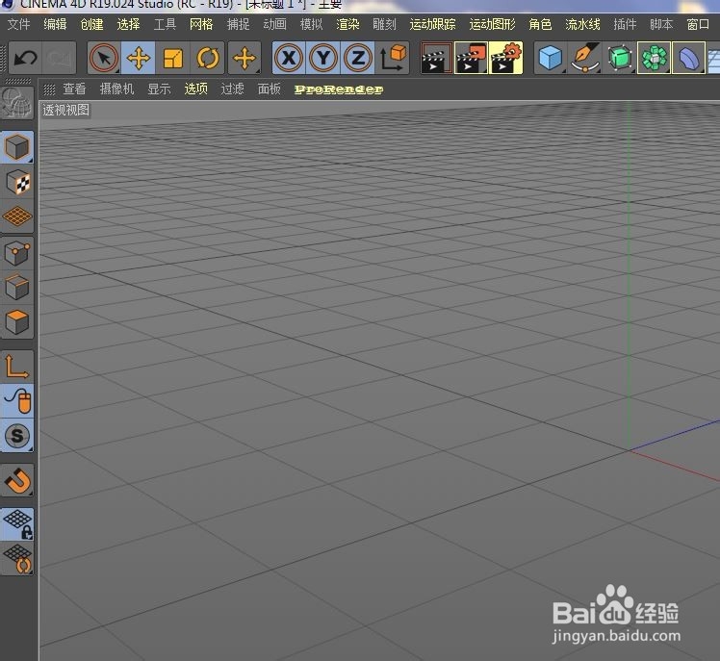
Task: Open the 渲染 menu
Action: point(347,24)
